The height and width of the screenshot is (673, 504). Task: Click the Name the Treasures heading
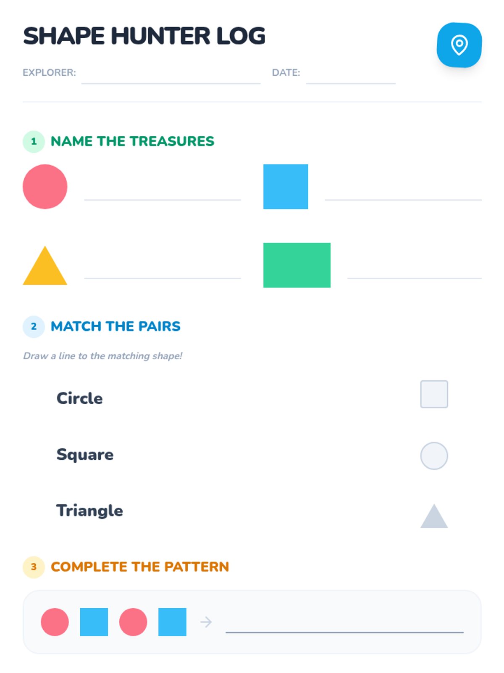coord(132,141)
